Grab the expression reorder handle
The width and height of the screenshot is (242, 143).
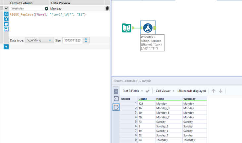(2, 8)
